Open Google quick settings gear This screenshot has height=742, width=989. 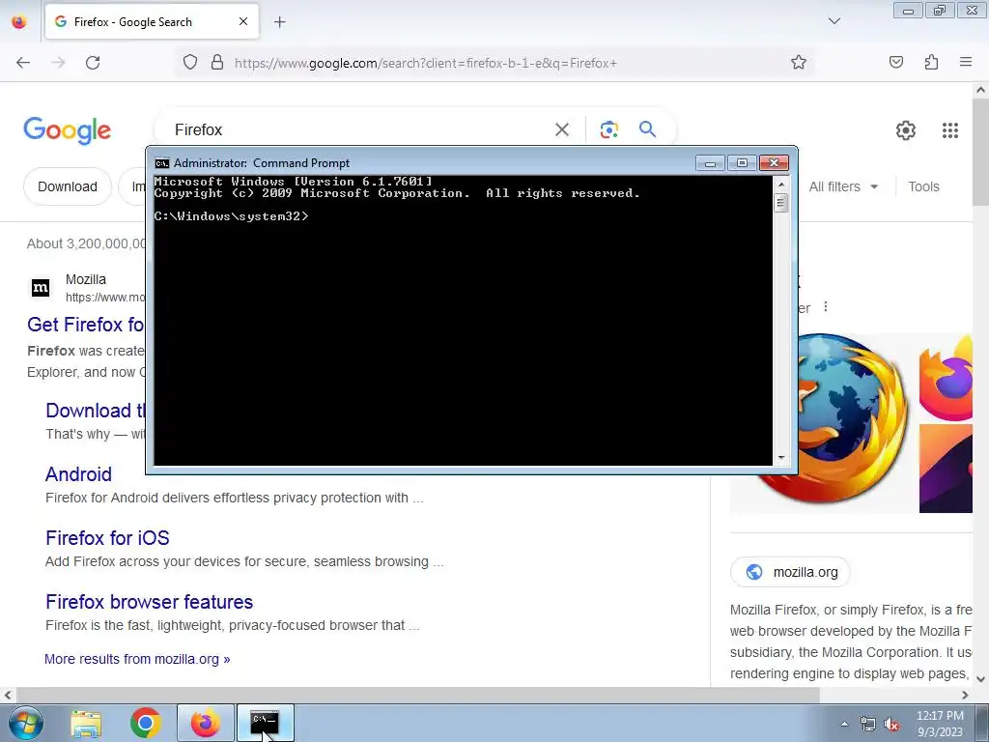[x=906, y=130]
